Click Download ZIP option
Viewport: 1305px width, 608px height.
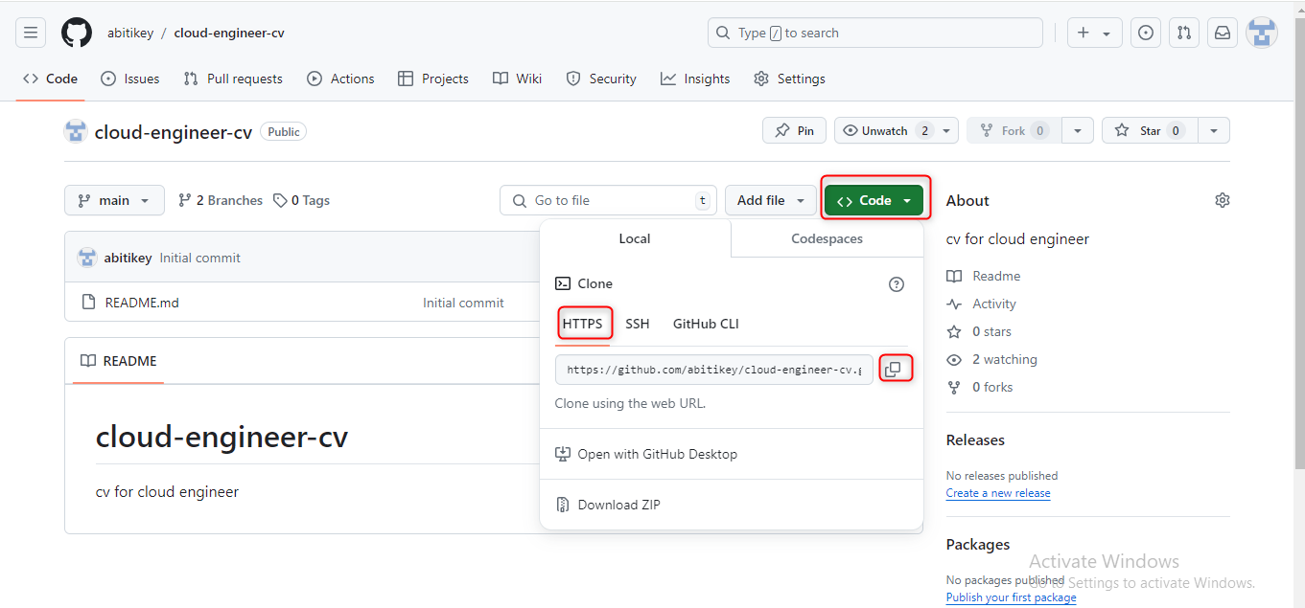coord(618,505)
